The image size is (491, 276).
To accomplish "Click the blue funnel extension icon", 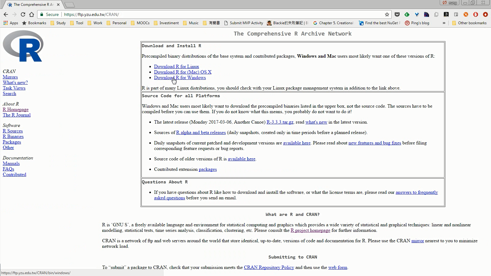I will pyautogui.click(x=417, y=14).
